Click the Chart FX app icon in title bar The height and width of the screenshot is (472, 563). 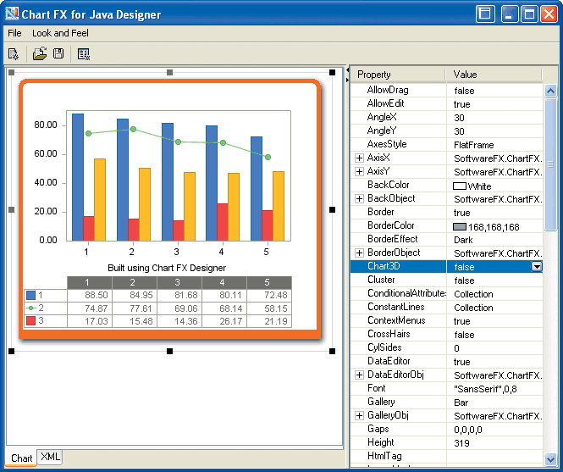tap(12, 14)
